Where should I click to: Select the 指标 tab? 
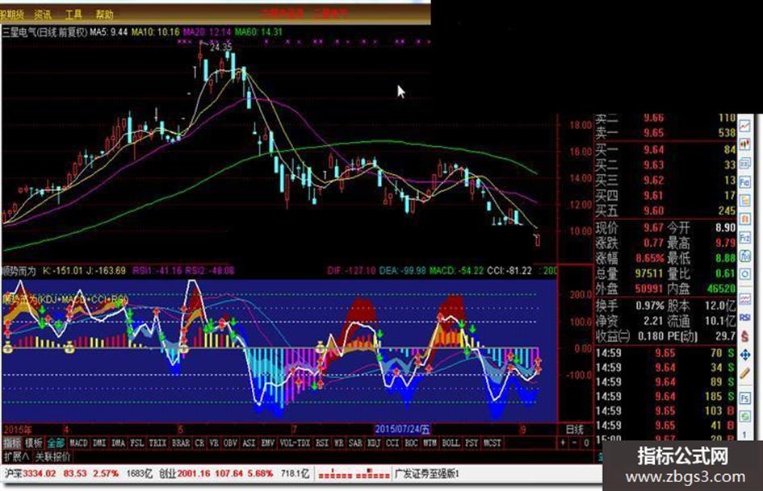click(x=13, y=443)
